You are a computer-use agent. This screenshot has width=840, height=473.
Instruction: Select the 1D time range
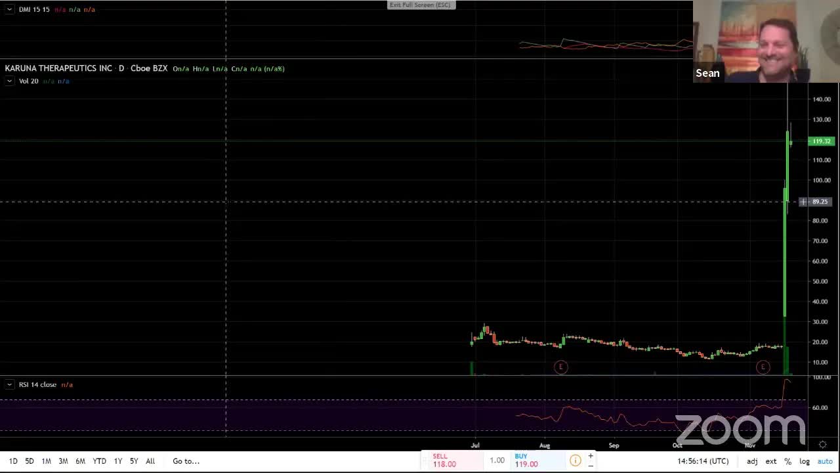coord(13,461)
